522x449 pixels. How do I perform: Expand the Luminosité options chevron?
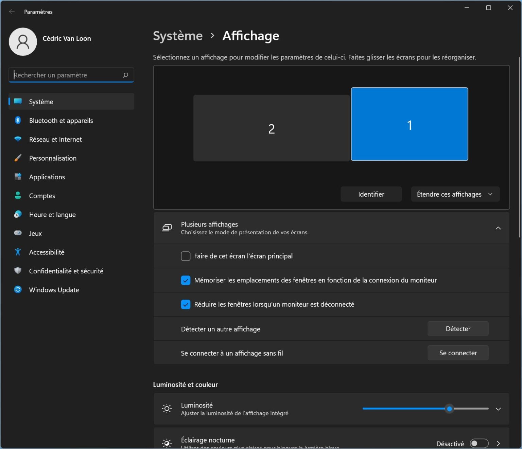(498, 409)
